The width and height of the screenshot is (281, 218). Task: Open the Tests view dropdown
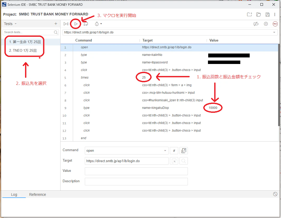(x=10, y=24)
